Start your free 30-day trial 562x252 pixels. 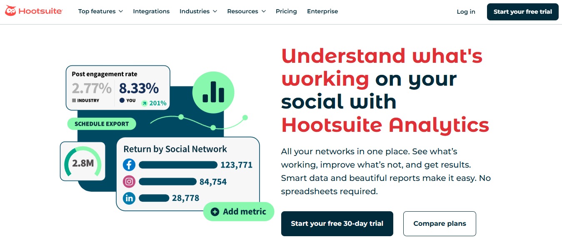pos(337,223)
